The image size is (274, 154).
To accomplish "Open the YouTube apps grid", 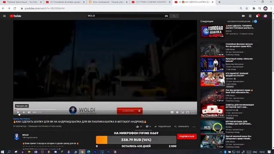I will (250, 16).
